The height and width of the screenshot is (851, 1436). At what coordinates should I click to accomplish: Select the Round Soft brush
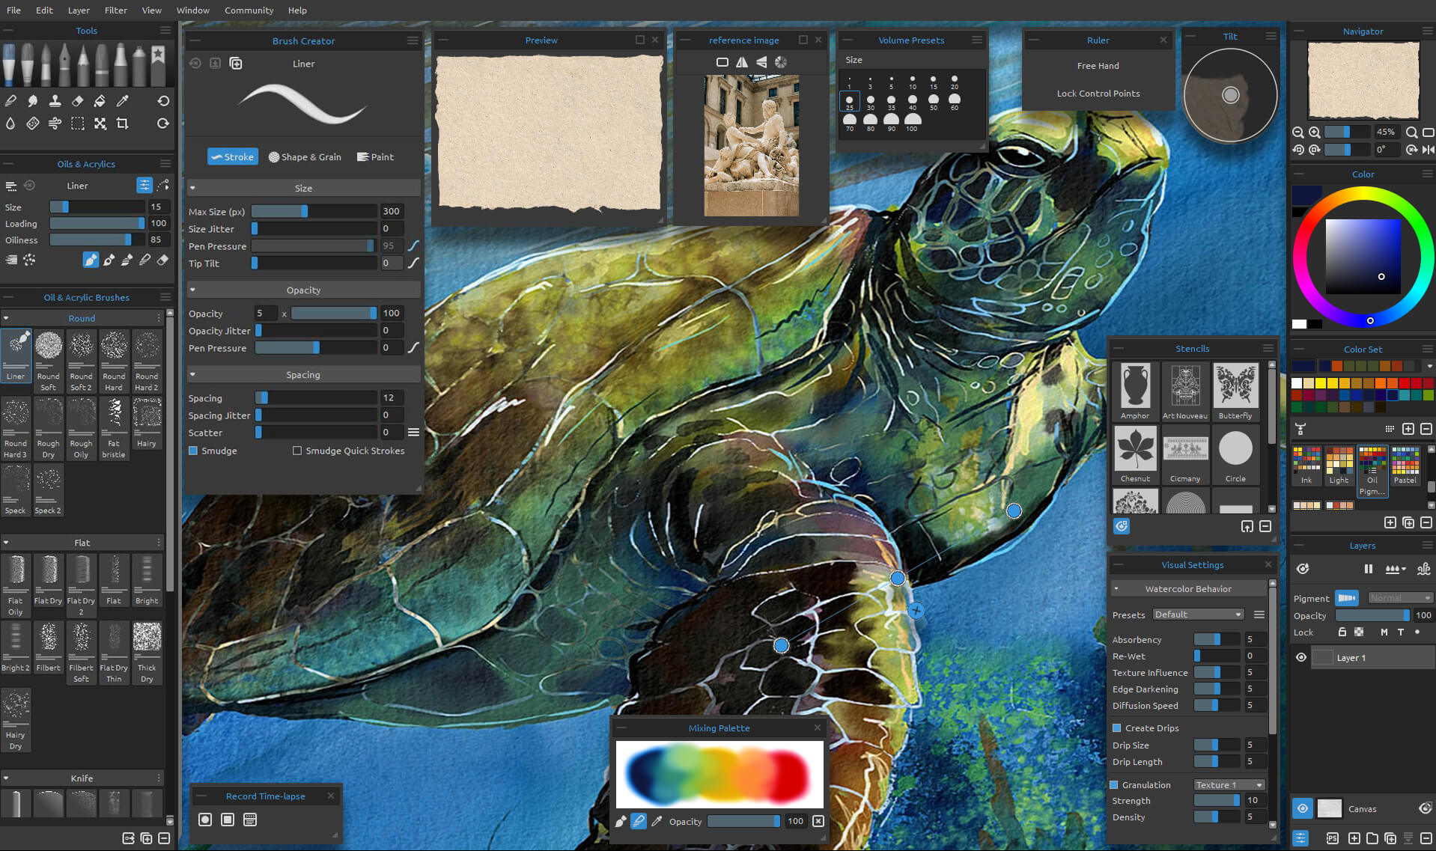[x=49, y=361]
